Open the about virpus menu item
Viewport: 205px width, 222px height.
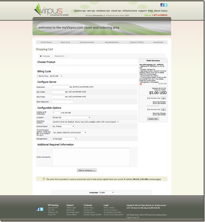160,11
